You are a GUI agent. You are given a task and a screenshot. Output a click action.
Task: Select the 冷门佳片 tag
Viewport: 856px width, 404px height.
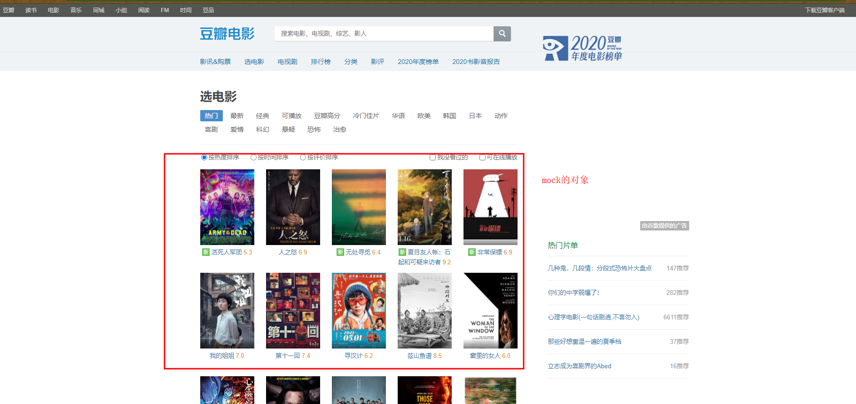(366, 116)
